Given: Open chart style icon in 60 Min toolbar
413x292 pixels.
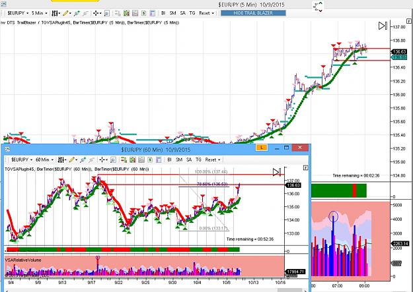Looking at the screenshot, I should (x=61, y=160).
